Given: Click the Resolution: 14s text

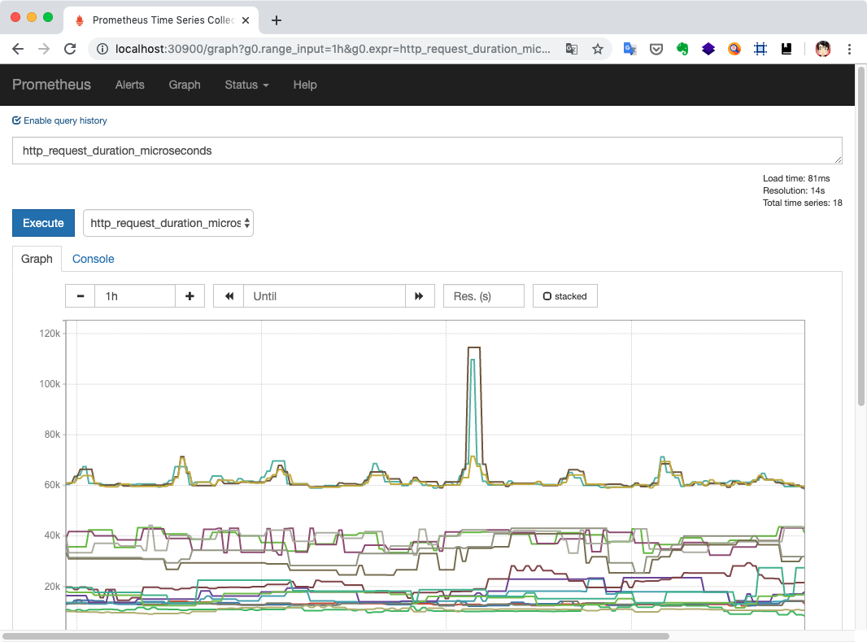Looking at the screenshot, I should [794, 190].
